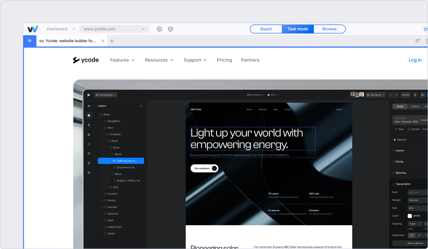
Task: Open the globe icon in editor sidebar
Action: click(x=89, y=163)
